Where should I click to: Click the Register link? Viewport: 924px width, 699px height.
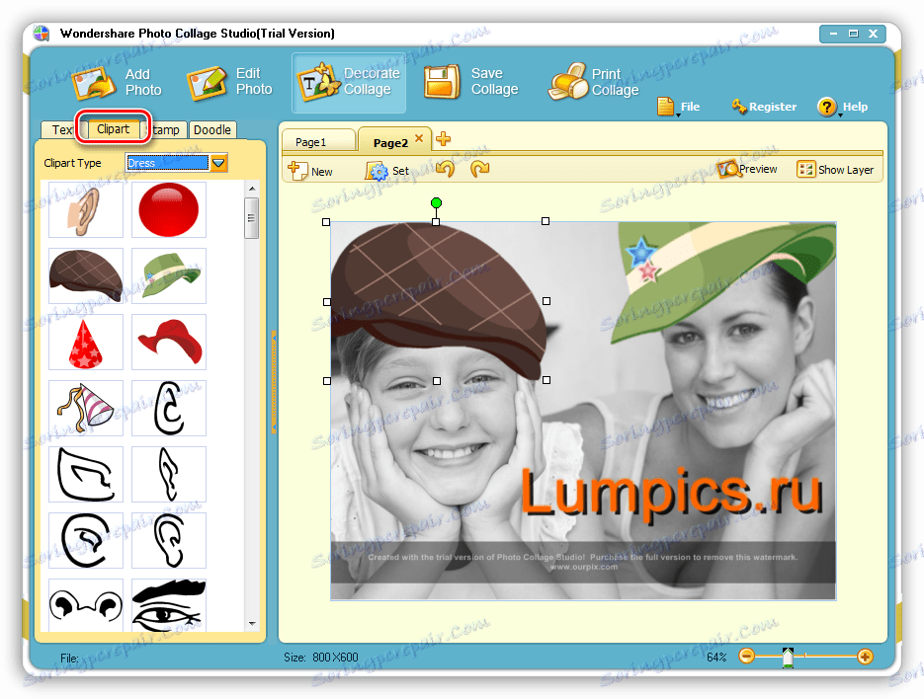(x=764, y=107)
